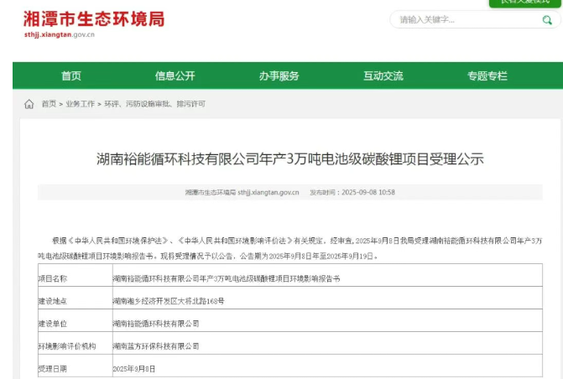Click the 湖南蓝方环保科技有限公司 table cell
Screen dimensions: 563x379
[x=156, y=345]
